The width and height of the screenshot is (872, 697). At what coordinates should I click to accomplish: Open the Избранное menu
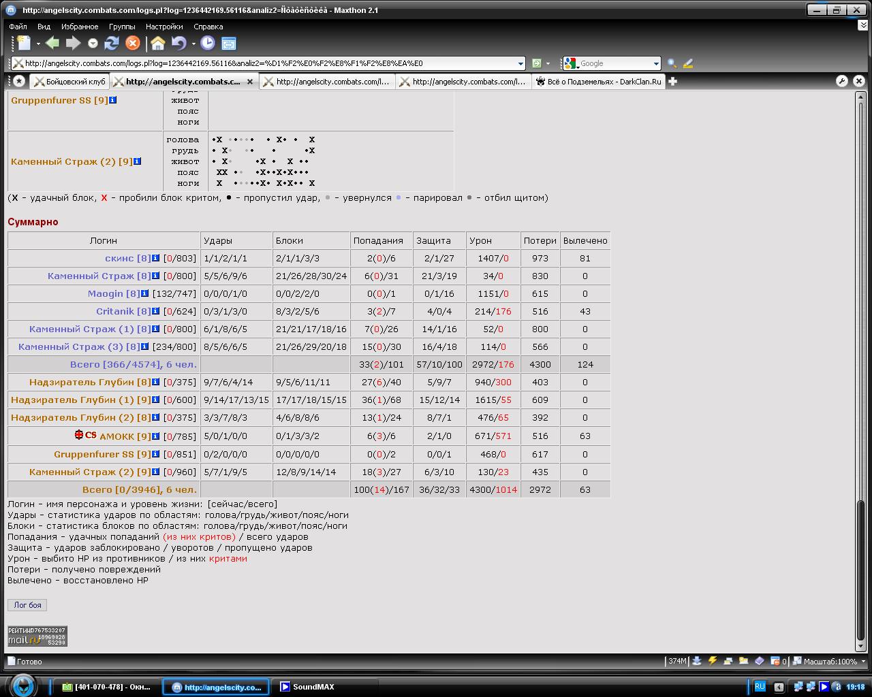click(x=80, y=27)
